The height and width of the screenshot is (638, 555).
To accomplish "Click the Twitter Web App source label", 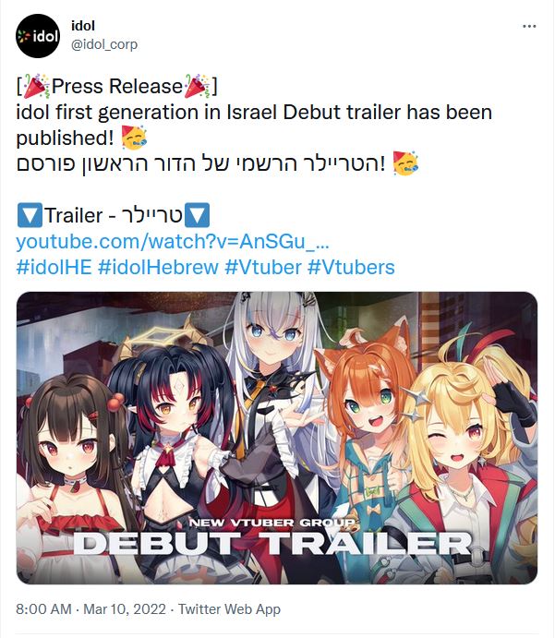I will click(230, 609).
